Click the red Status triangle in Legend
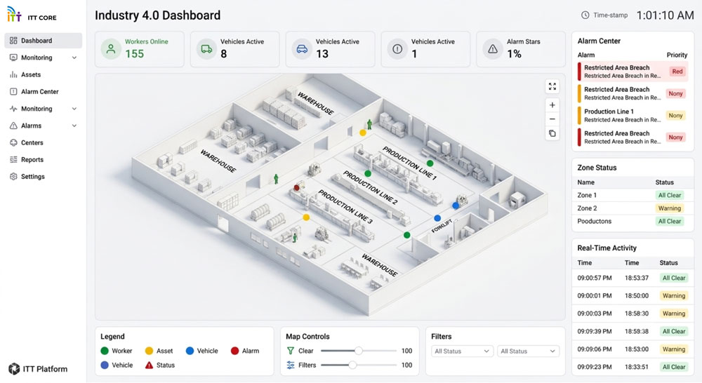This screenshot has width=702, height=383. pos(149,365)
